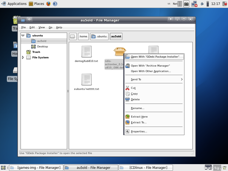Image resolution: width=228 pixels, height=171 pixels.
Task: Open the Properties context menu entry
Action: click(x=139, y=132)
